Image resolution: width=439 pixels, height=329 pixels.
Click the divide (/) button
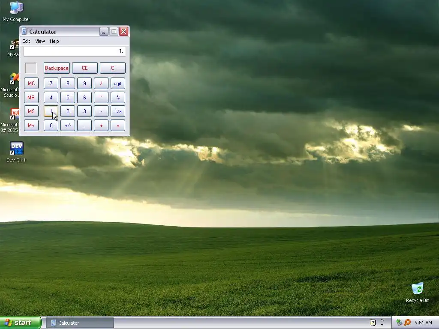(101, 84)
